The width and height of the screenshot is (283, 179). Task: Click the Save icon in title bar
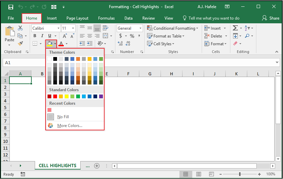11,7
